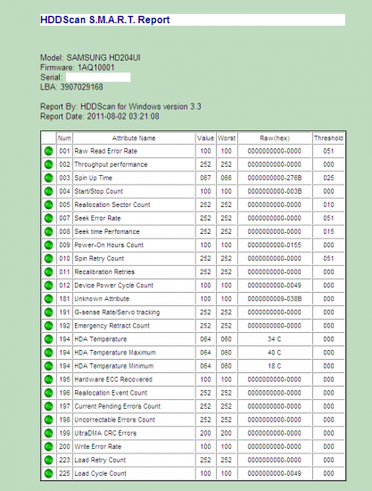Click the green status icon for Reallocation Sector Count
The height and width of the screenshot is (491, 372).
coord(48,204)
